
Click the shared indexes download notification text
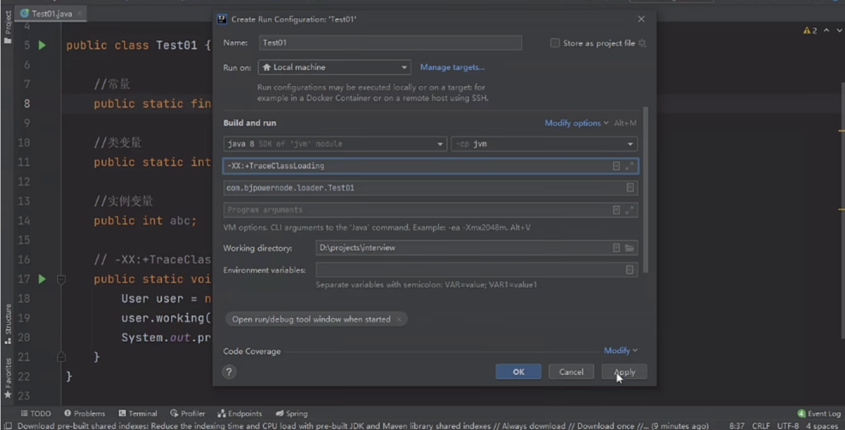[363, 426]
